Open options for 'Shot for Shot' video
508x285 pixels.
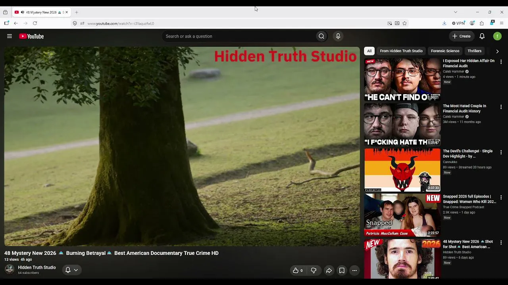click(x=501, y=242)
